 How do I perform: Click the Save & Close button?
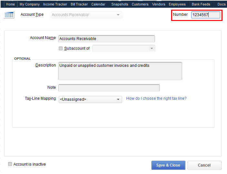click(168, 165)
